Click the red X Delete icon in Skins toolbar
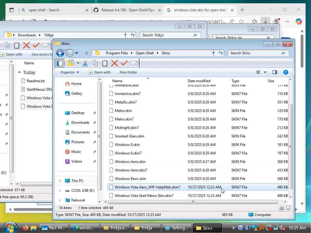 [x=114, y=63]
